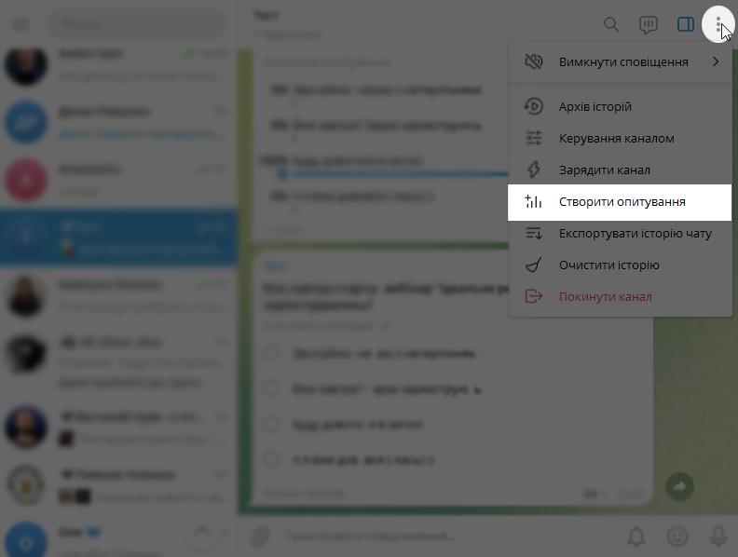This screenshot has width=738, height=557.
Task: Click the lightning boost icon
Action: click(534, 170)
